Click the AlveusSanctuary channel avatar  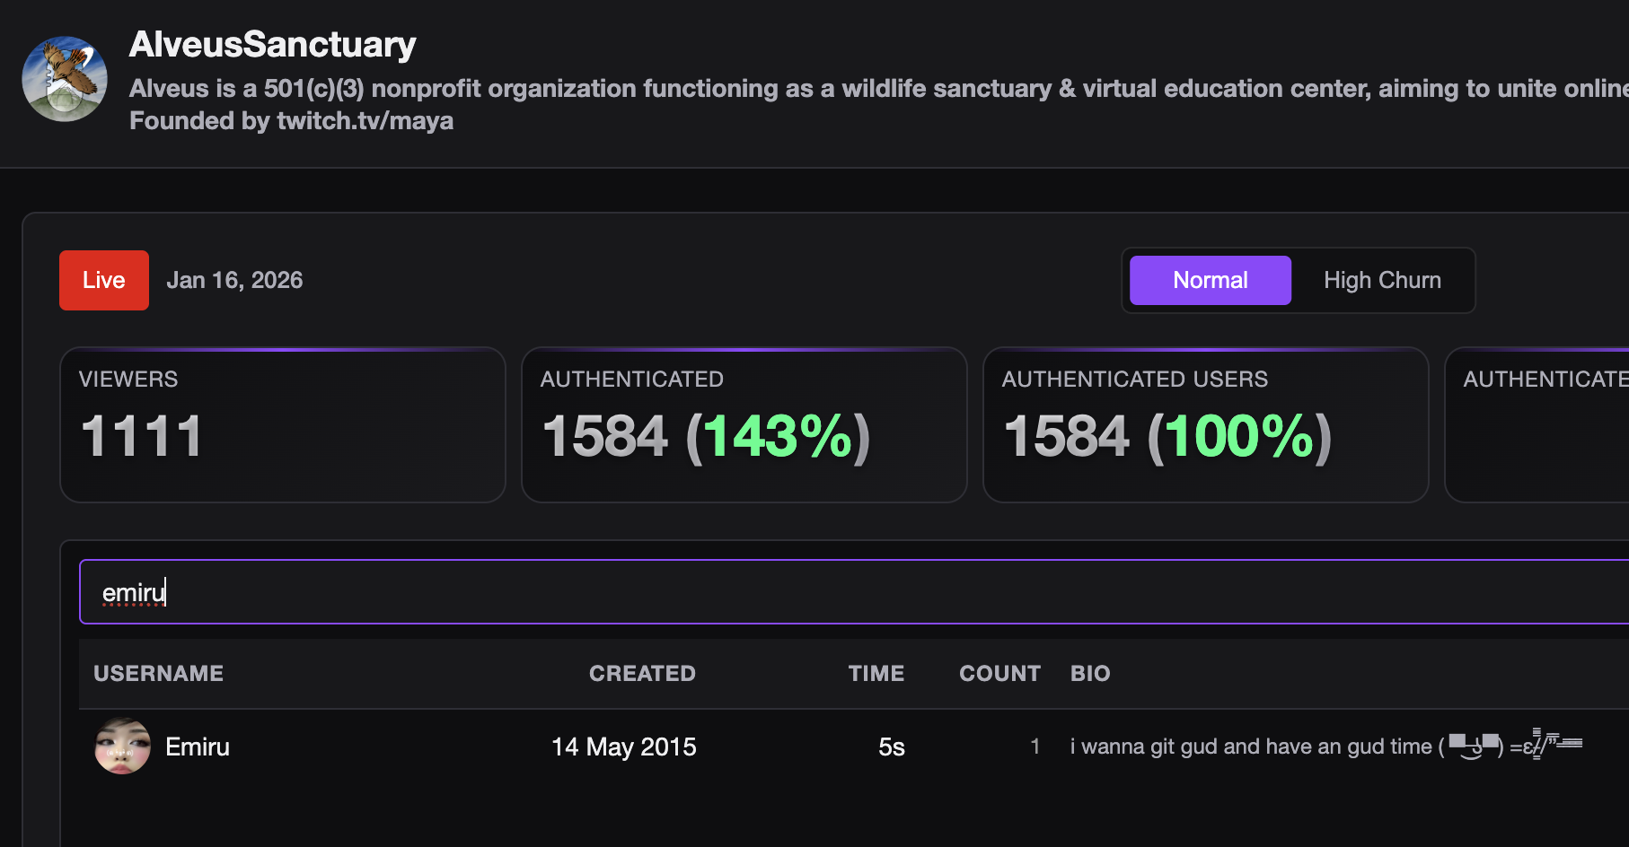[65, 79]
